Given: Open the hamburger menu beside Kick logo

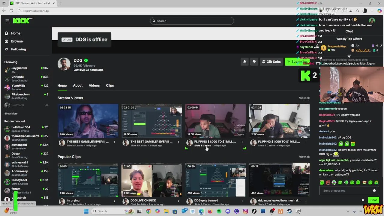Looking at the screenshot, I should point(7,21).
